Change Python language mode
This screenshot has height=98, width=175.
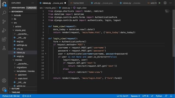pos(159,96)
